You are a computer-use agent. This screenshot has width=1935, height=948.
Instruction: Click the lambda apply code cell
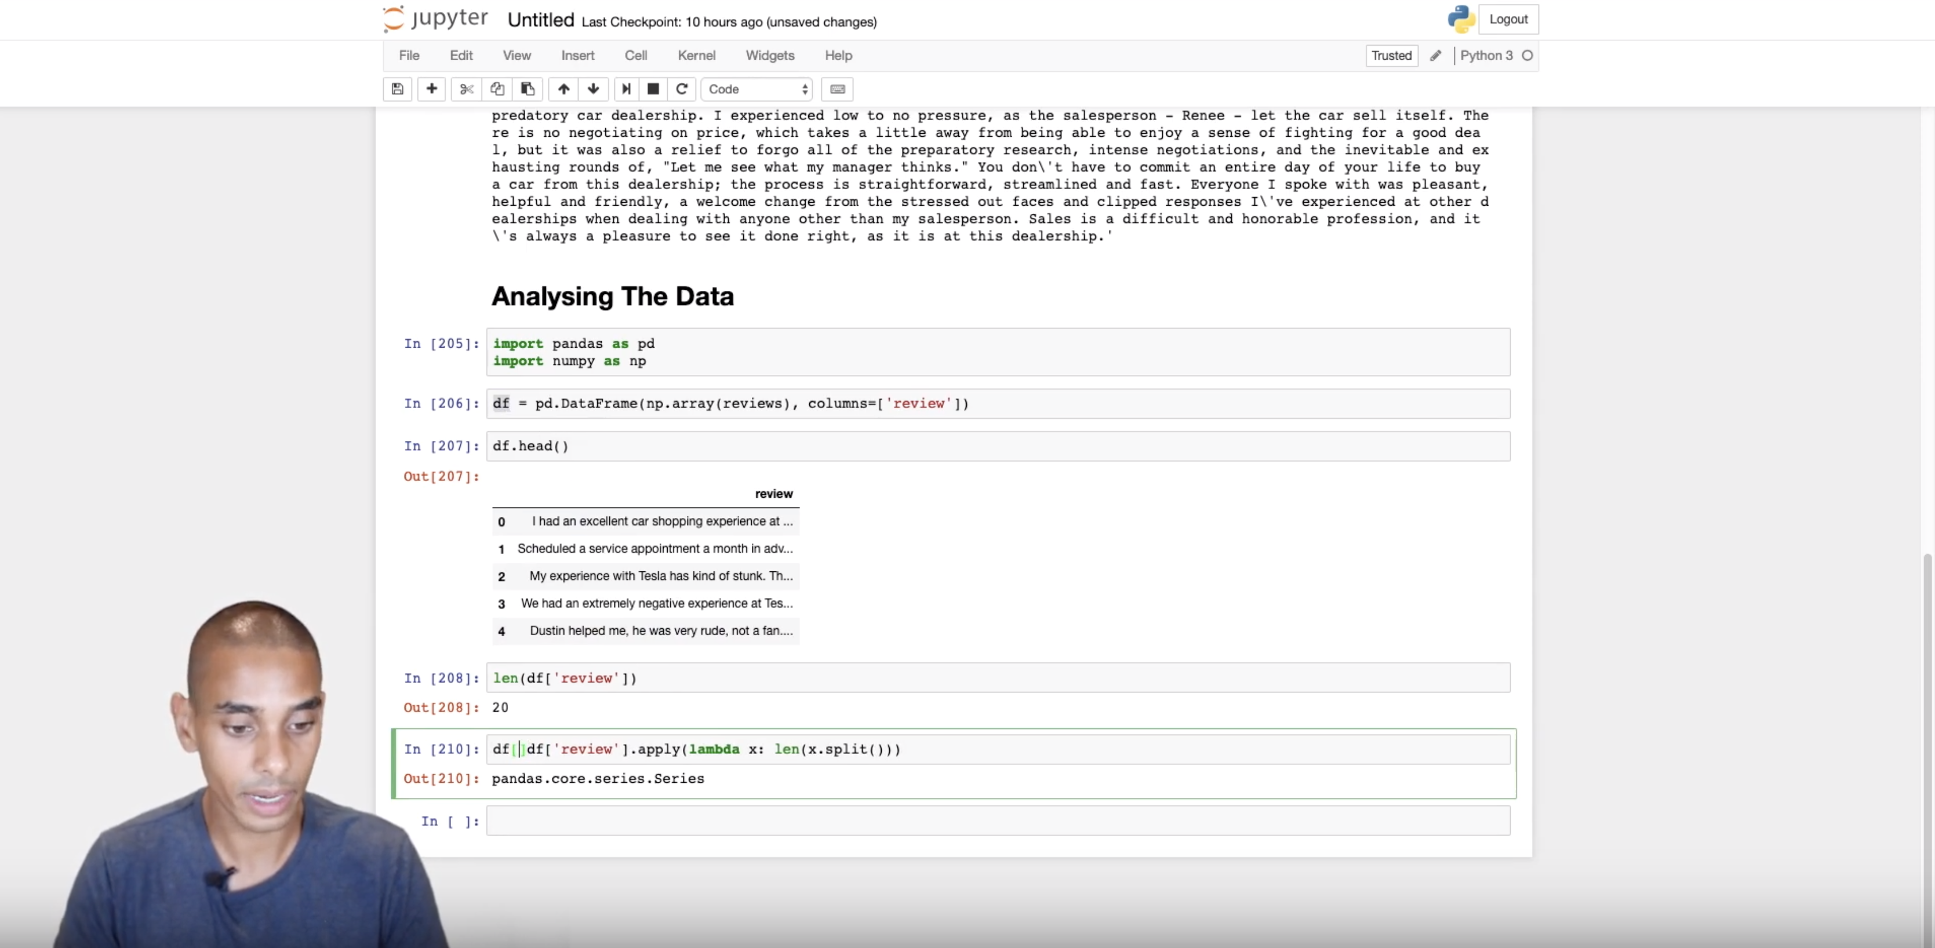pos(998,749)
